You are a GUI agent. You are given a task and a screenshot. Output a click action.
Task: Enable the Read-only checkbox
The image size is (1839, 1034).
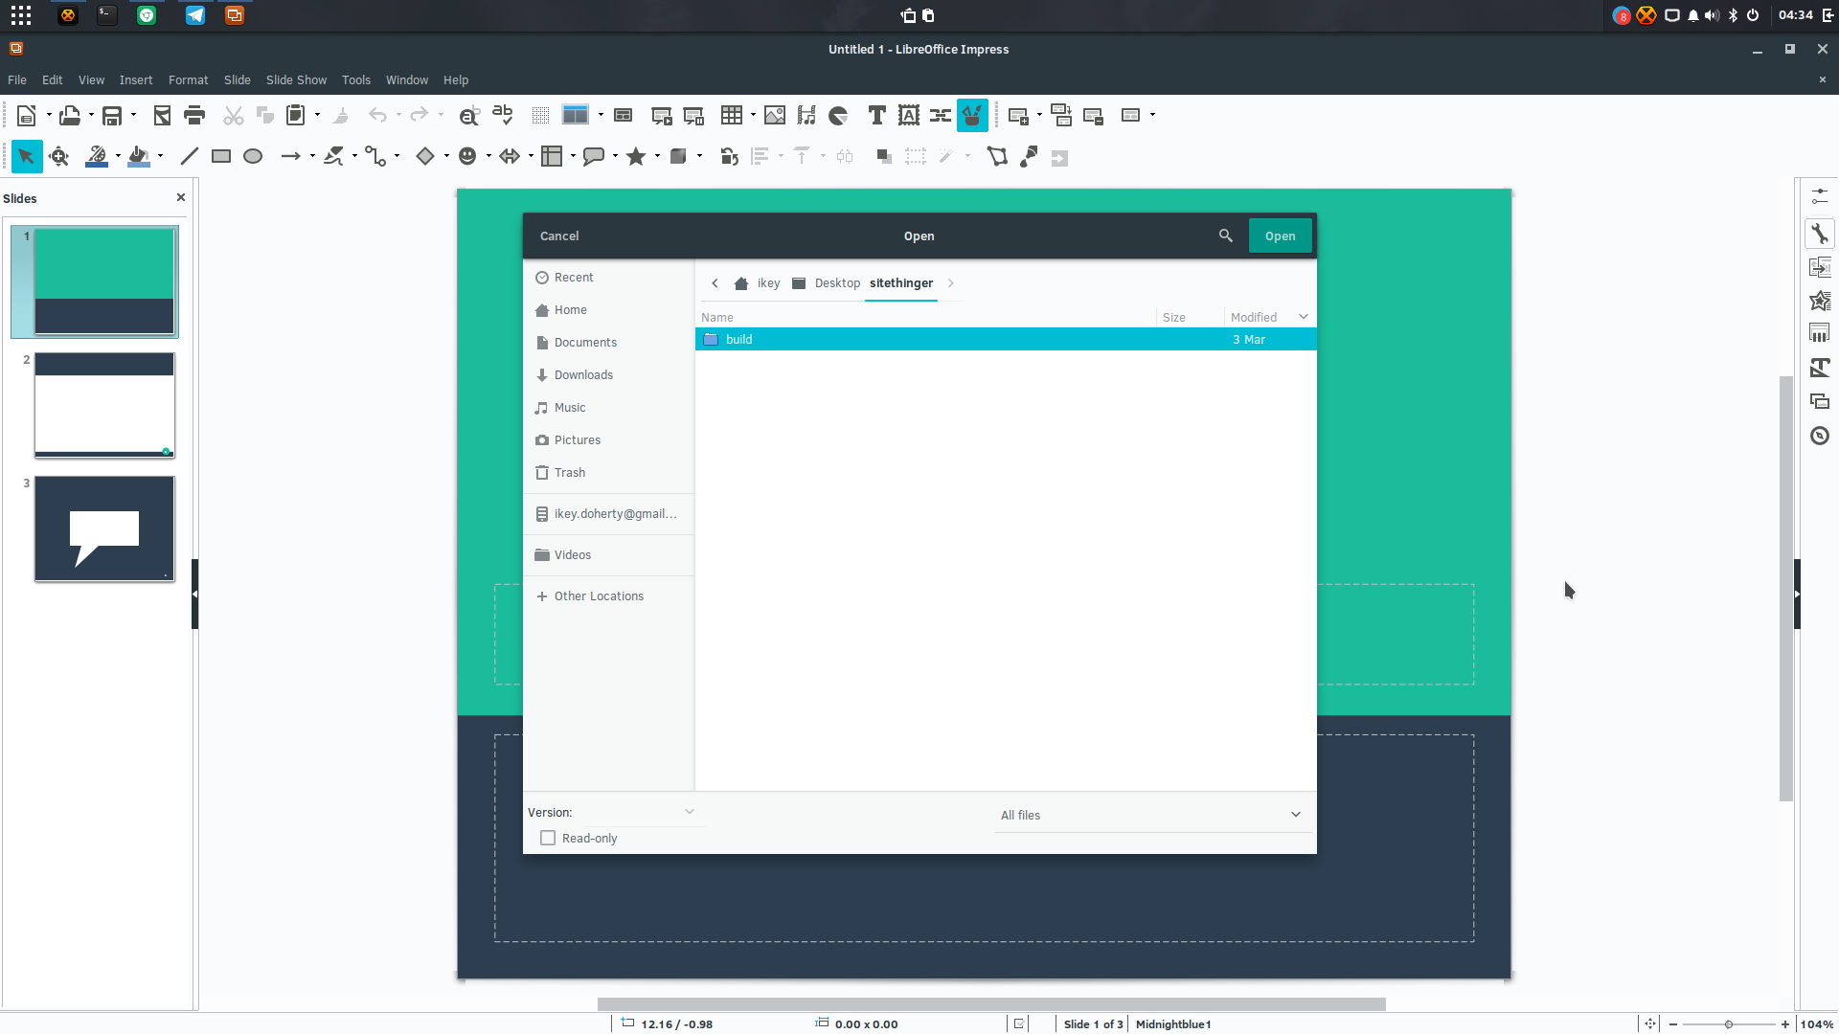coord(548,838)
